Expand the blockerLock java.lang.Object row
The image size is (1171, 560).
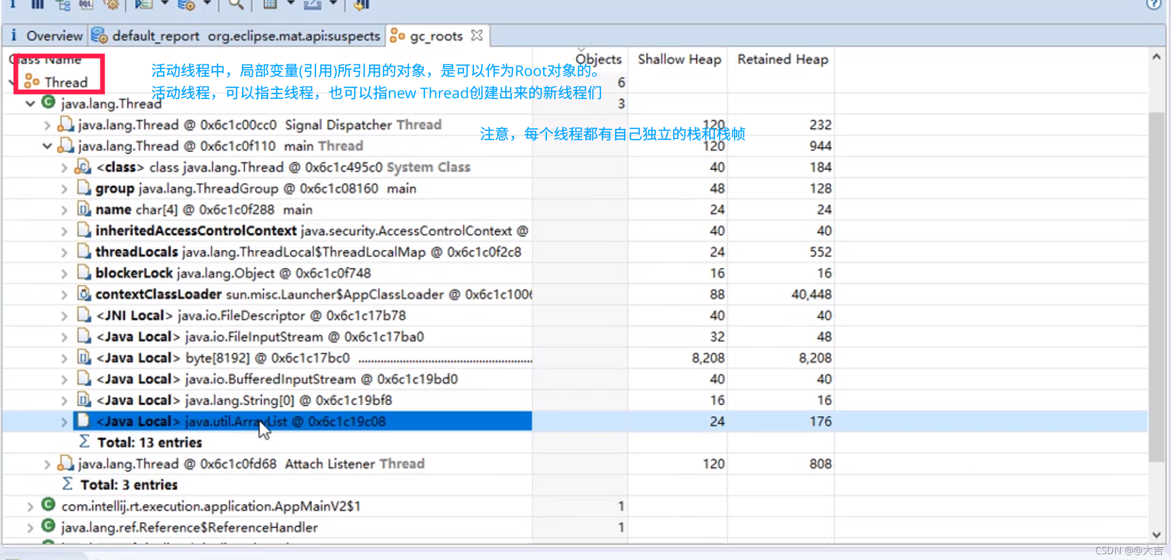click(64, 274)
